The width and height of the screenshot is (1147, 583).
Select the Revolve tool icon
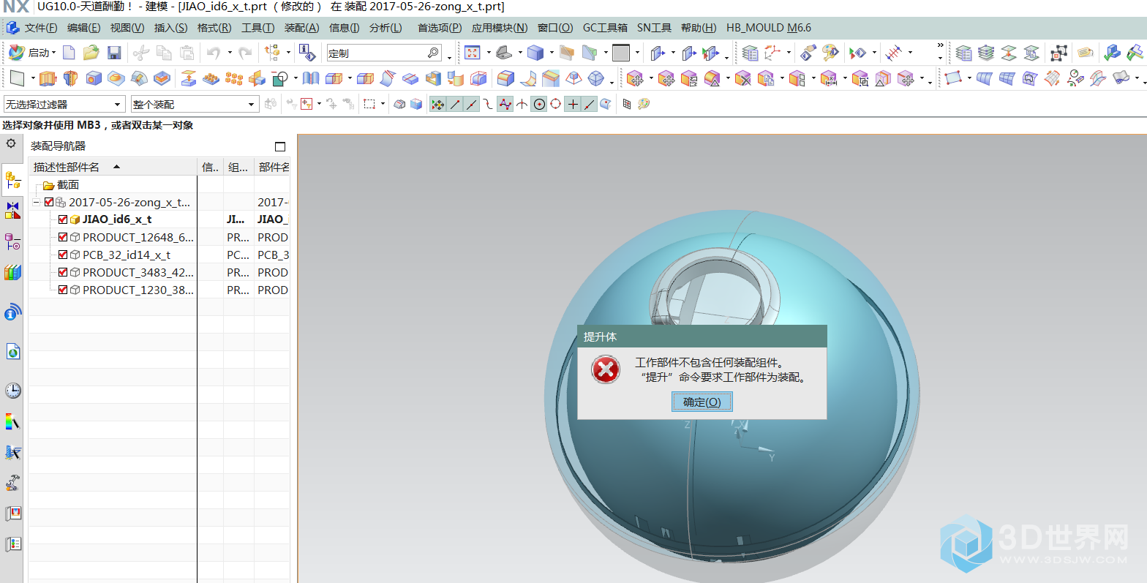[x=70, y=78]
